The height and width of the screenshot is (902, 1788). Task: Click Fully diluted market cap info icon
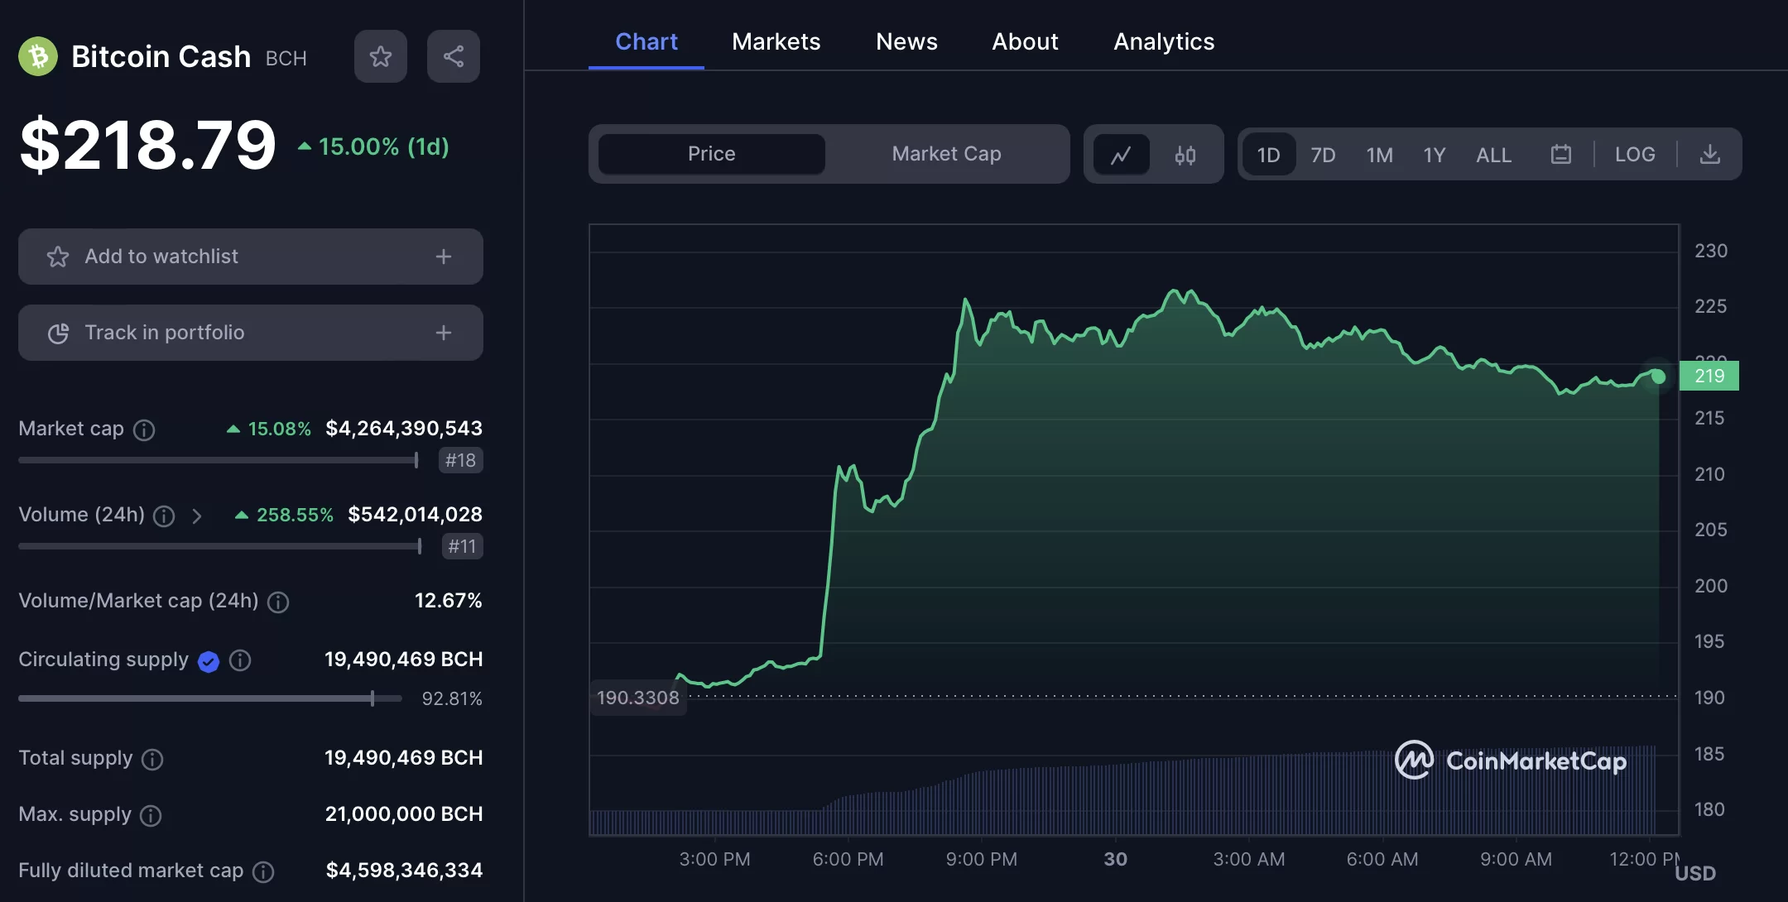click(x=263, y=872)
